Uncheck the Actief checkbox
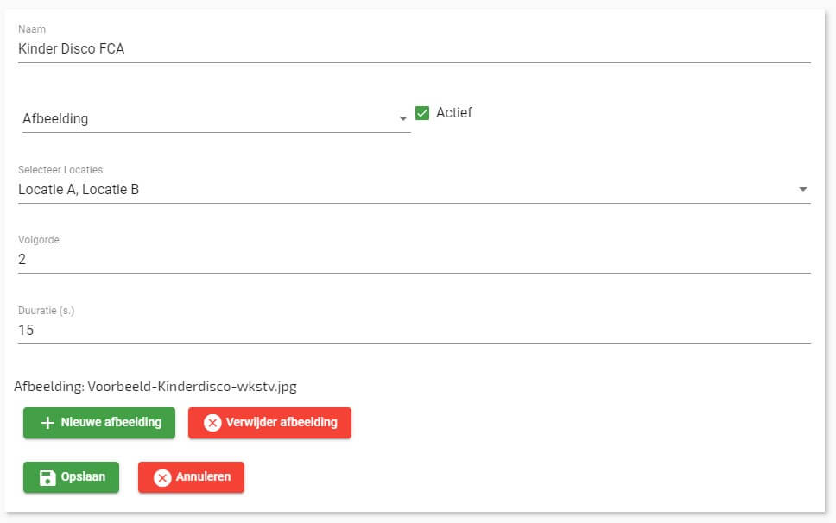 pyautogui.click(x=422, y=113)
